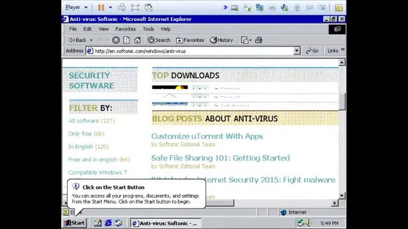Click the printer device icon in player bar
408x229 pixels.
(272, 8)
